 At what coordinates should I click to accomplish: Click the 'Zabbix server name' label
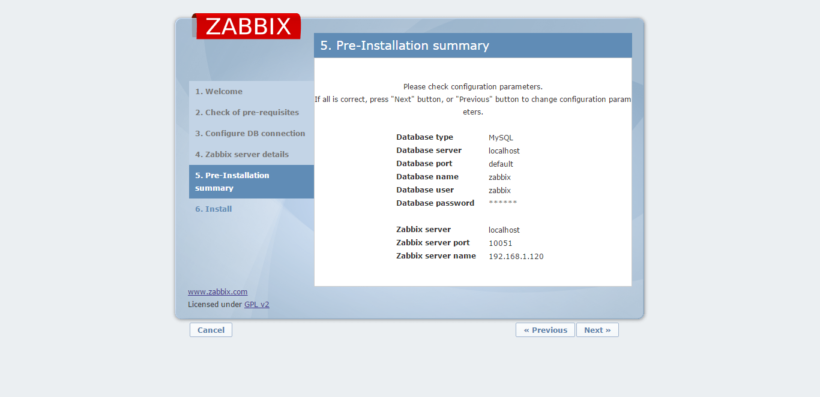pos(436,256)
